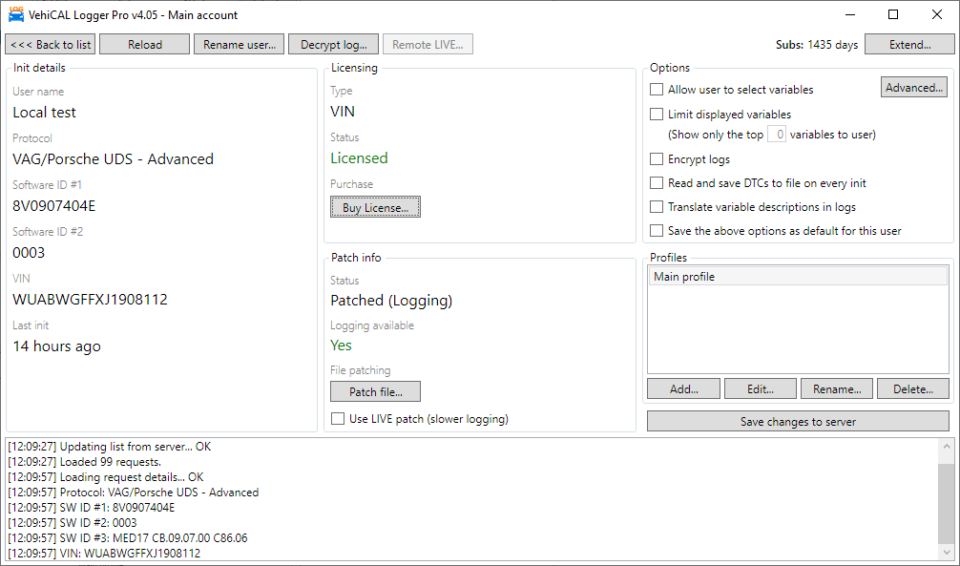Open the Patch file dialog
The image size is (960, 566).
pyautogui.click(x=375, y=391)
